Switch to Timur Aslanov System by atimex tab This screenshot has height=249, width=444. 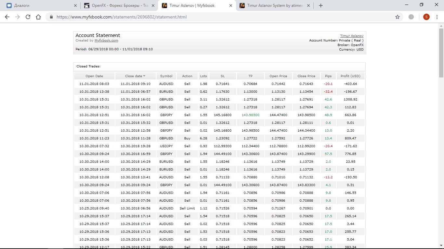pos(274,6)
